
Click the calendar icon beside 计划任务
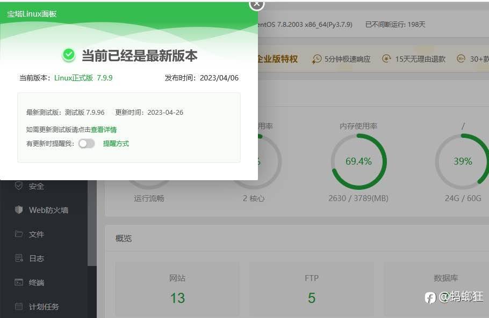point(19,307)
